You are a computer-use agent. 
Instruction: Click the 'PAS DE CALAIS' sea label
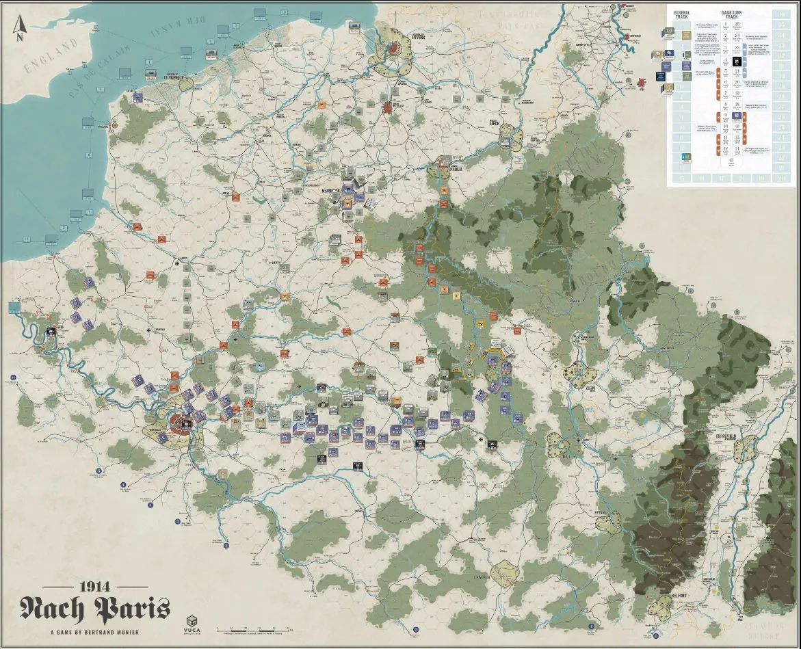[x=100, y=72]
